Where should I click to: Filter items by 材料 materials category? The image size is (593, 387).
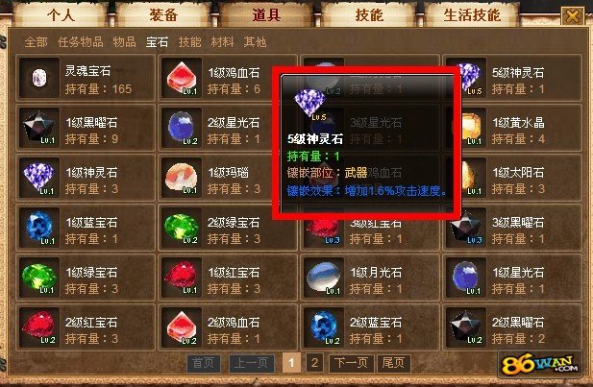[x=222, y=42]
